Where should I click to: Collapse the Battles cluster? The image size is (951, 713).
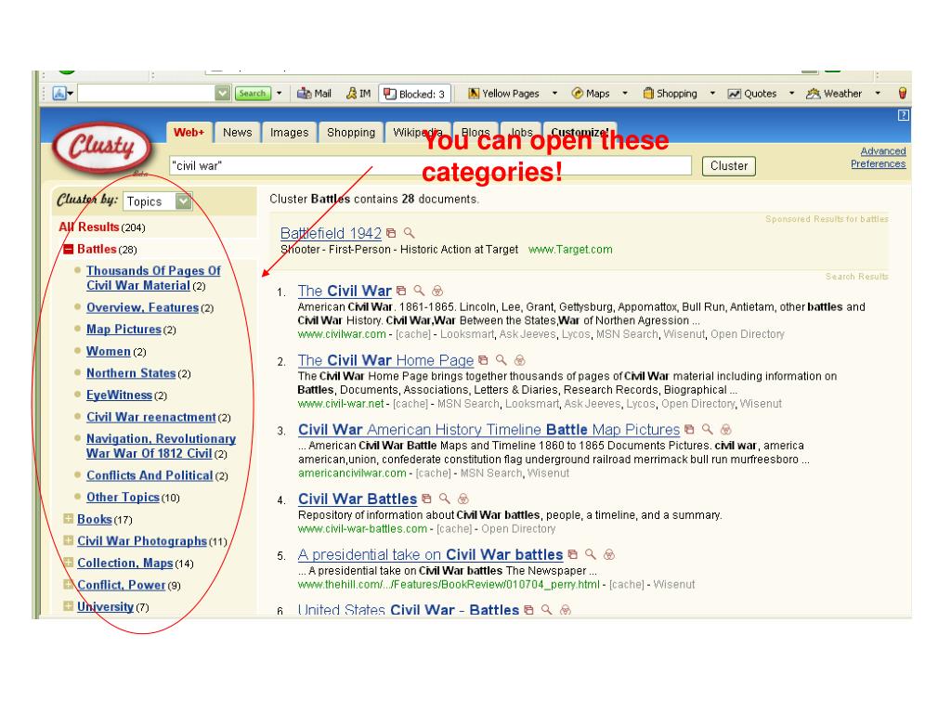tap(69, 249)
